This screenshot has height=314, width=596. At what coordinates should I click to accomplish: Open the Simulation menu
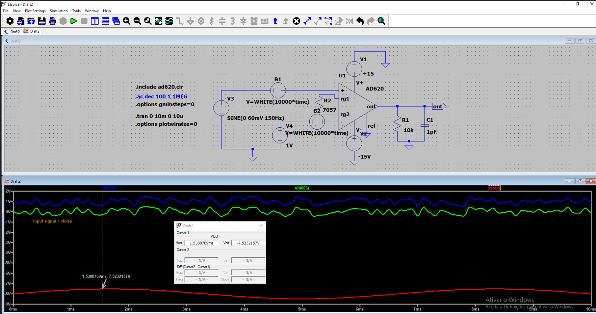[x=59, y=11]
